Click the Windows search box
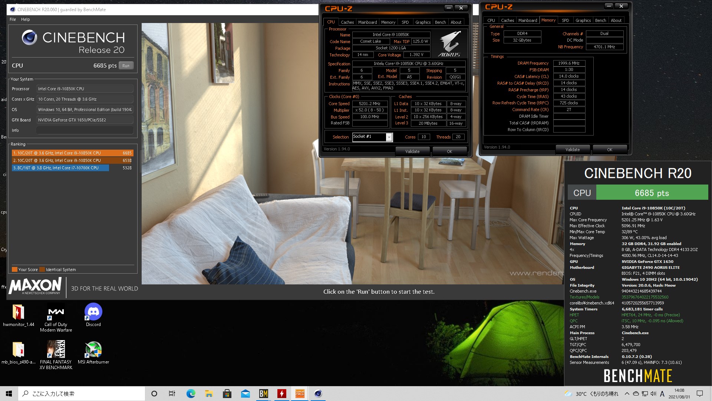Image resolution: width=712 pixels, height=401 pixels. (x=82, y=394)
